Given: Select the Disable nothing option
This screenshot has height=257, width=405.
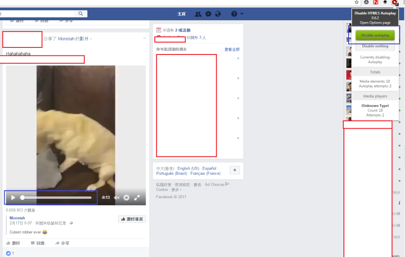Looking at the screenshot, I should [375, 46].
